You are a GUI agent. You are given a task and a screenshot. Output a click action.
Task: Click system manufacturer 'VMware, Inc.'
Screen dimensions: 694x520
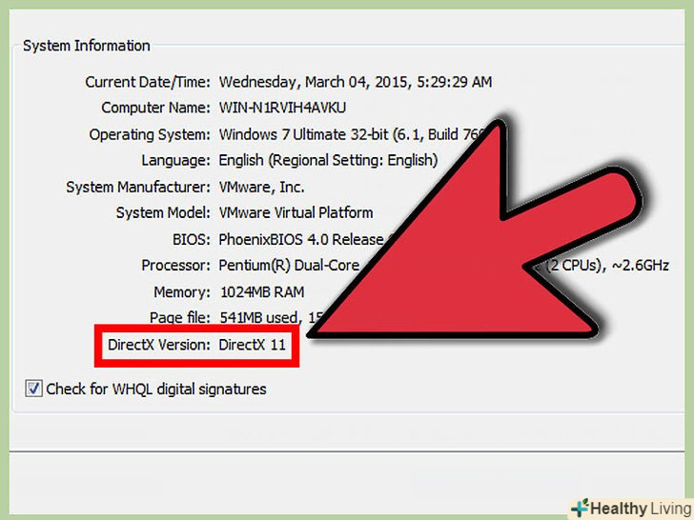point(261,187)
